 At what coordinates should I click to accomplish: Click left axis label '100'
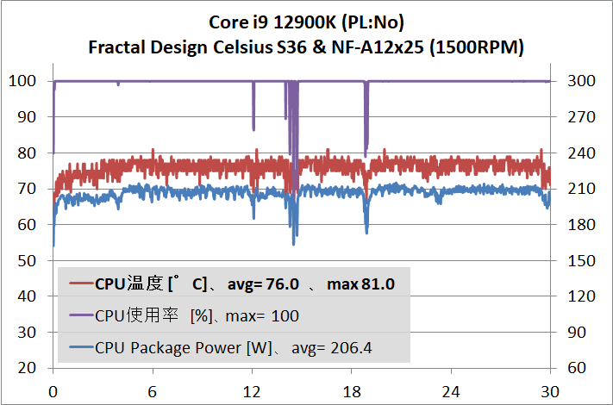click(x=22, y=81)
